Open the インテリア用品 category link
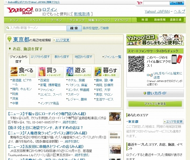This screenshot has height=160, width=190. (x=50, y=103)
